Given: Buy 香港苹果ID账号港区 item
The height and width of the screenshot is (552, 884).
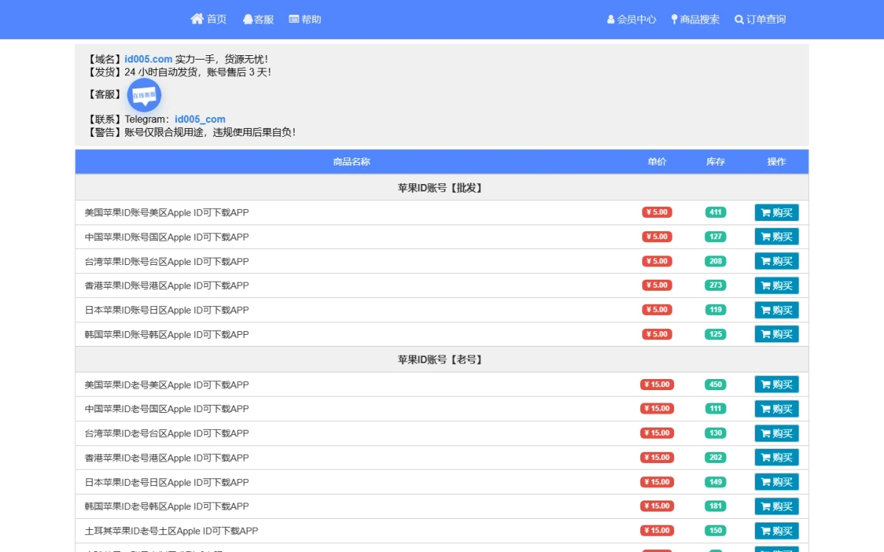Looking at the screenshot, I should [776, 286].
